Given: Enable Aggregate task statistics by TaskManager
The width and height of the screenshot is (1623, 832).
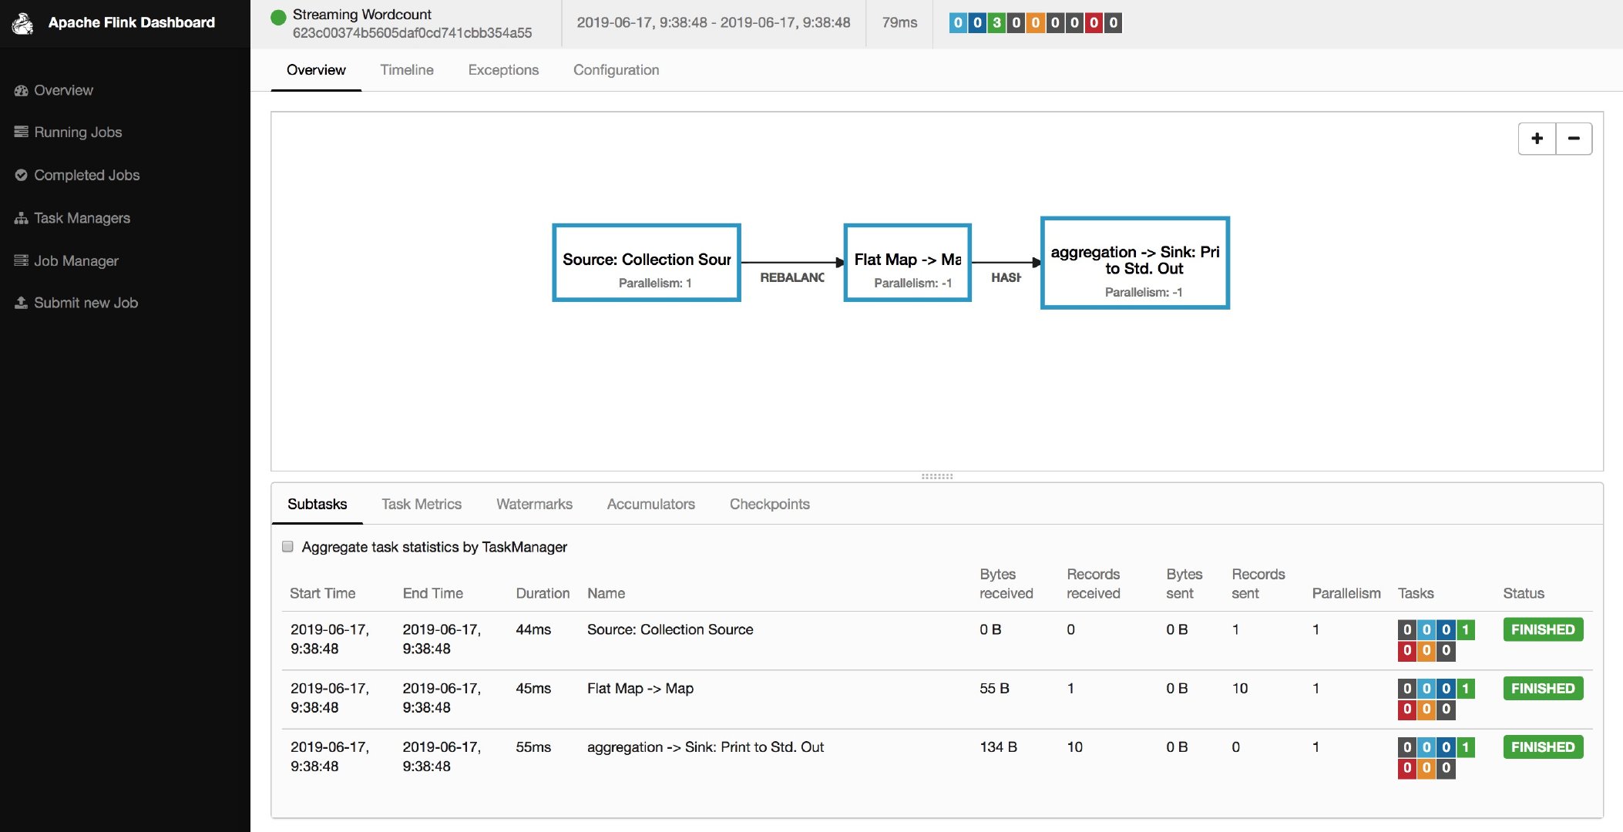Looking at the screenshot, I should point(288,546).
